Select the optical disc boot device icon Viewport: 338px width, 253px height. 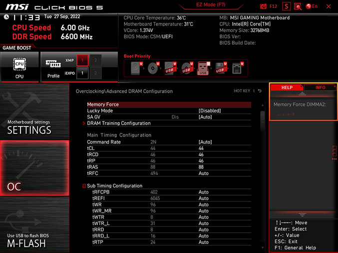coord(153,69)
